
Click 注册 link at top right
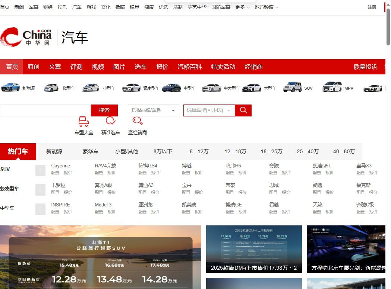click(372, 7)
